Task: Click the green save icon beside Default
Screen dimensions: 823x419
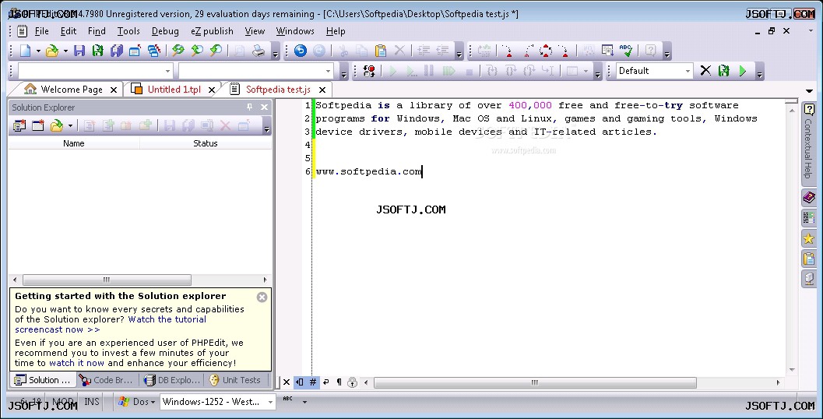Action: [x=724, y=71]
